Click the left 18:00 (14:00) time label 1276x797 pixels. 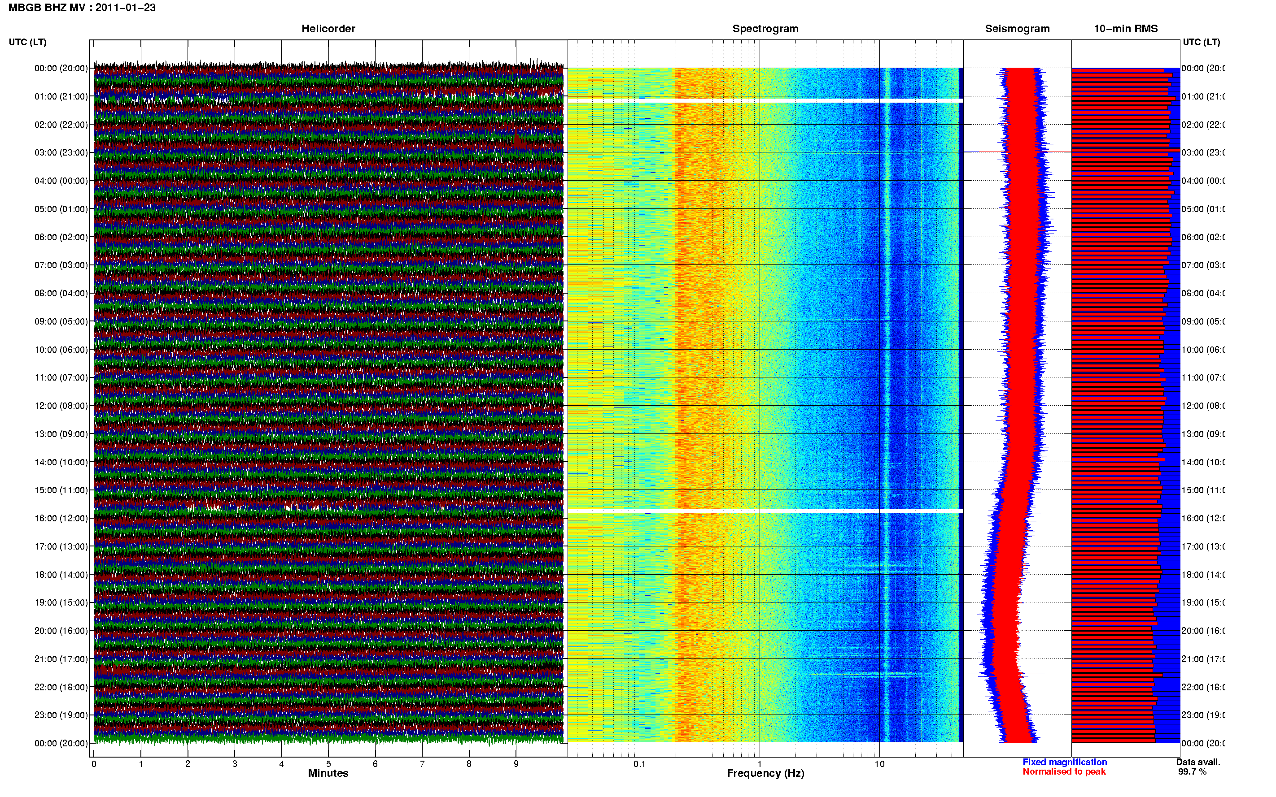click(x=61, y=575)
